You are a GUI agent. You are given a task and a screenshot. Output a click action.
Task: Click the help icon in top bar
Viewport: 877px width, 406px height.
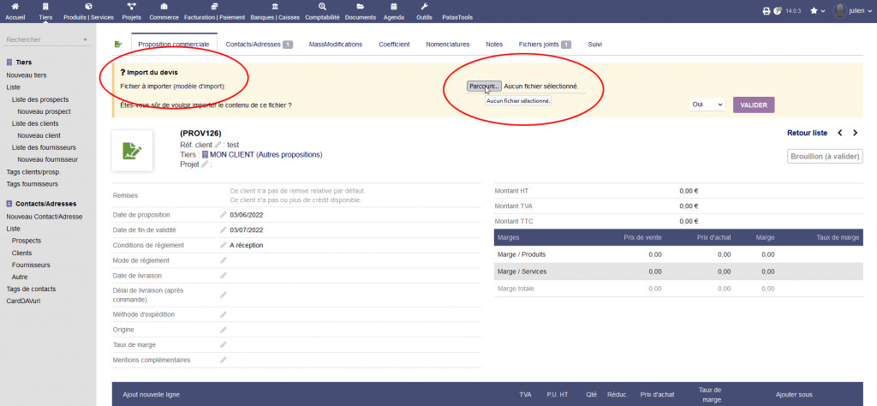point(778,11)
